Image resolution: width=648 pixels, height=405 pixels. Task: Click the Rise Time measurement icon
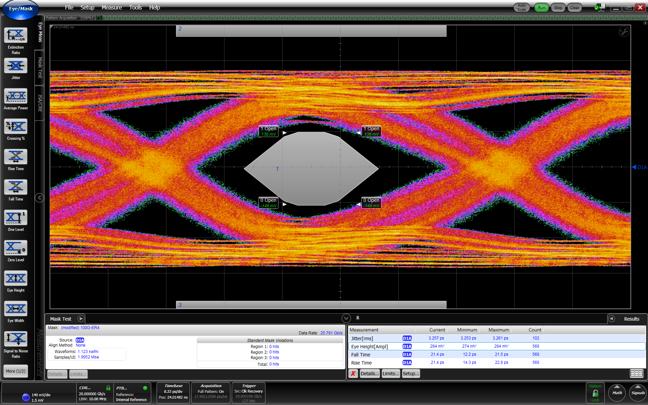pos(16,157)
